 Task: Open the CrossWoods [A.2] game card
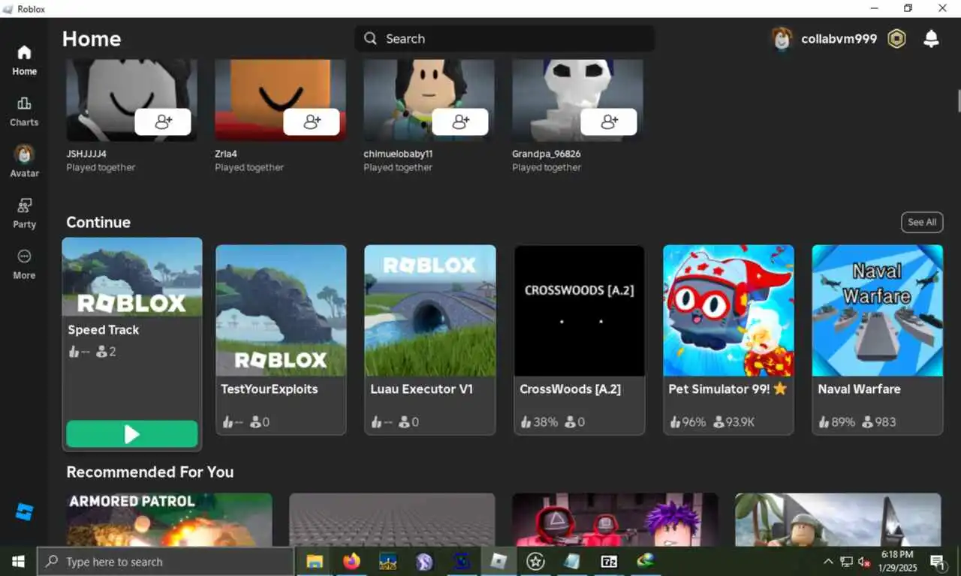point(580,340)
